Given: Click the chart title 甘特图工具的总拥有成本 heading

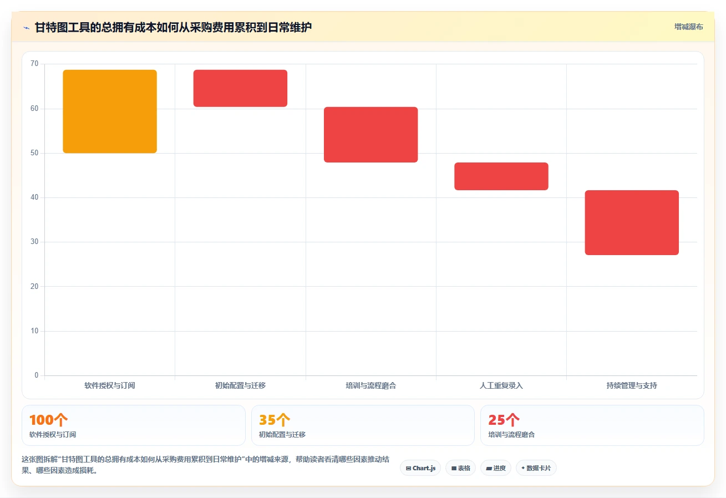Looking at the screenshot, I should (x=173, y=27).
